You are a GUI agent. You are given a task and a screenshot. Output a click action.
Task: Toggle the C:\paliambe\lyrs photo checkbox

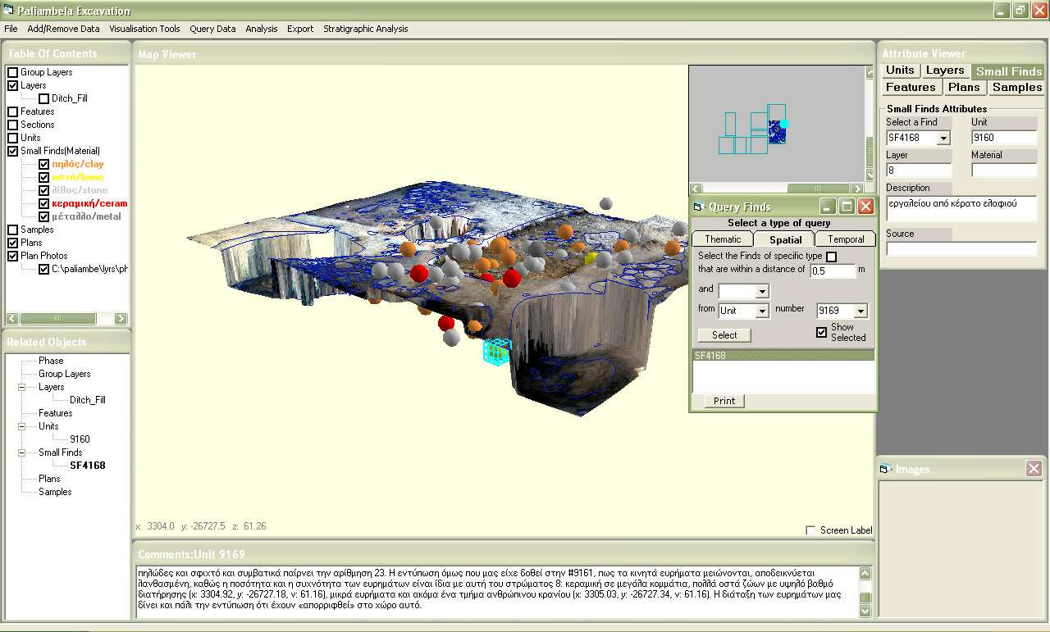[43, 269]
